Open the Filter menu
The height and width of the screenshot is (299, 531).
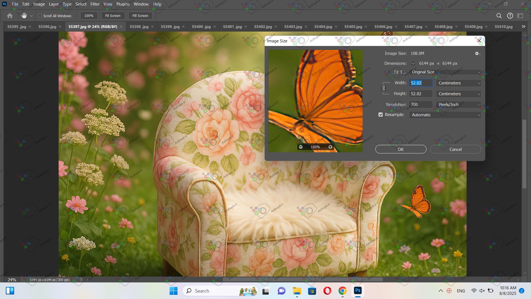tap(95, 4)
